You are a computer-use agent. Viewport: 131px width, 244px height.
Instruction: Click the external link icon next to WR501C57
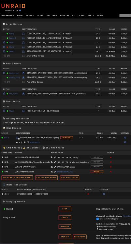[28, 142]
